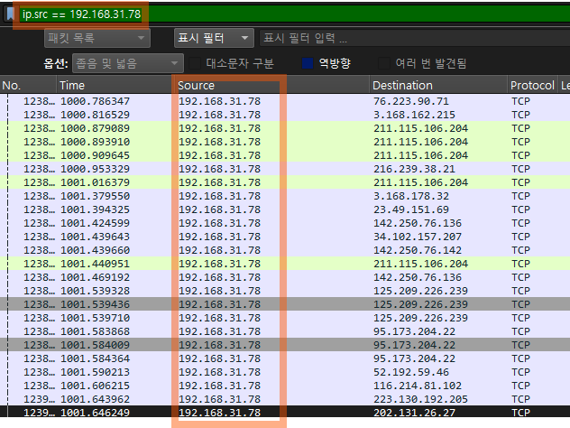Toggle the 대소문자 구분 checkbox

click(195, 64)
